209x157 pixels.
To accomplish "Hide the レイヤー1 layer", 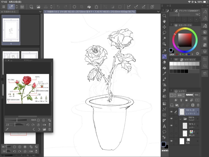I will coord(171,112).
